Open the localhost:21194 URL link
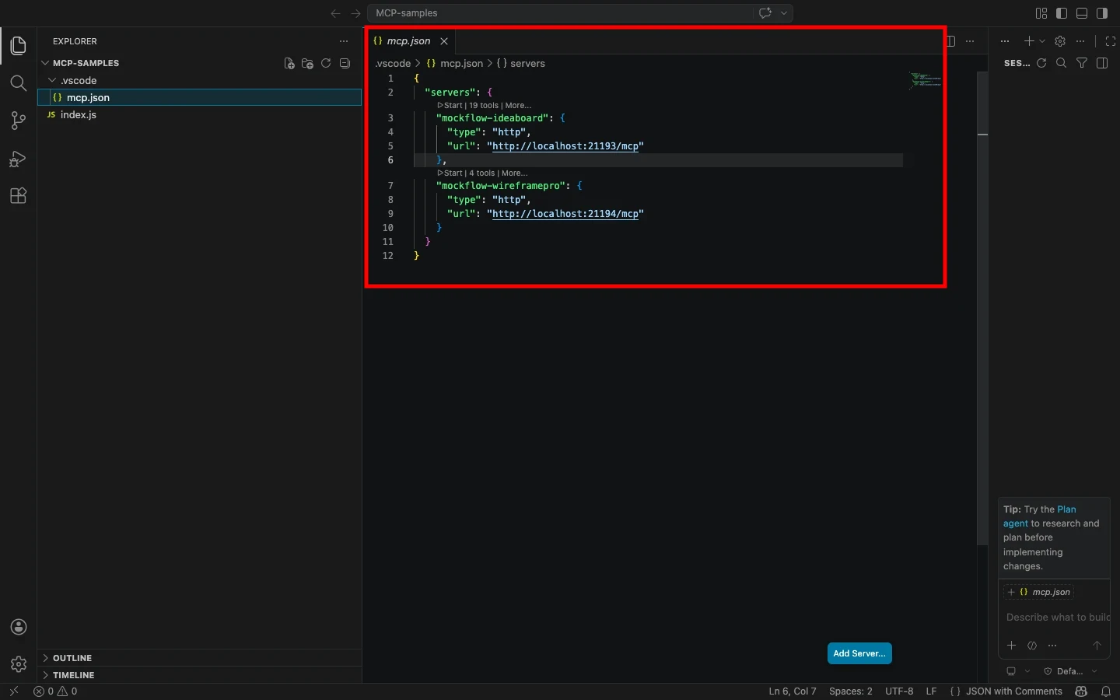1120x700 pixels. pos(565,214)
